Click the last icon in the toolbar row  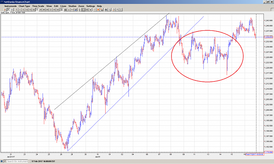pyautogui.click(x=121, y=10)
